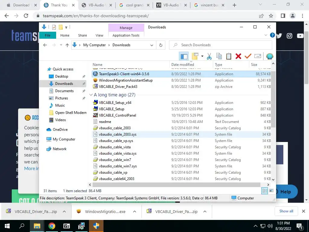Open the Share ribbon tab
The height and width of the screenshot is (232, 309).
click(x=82, y=35)
